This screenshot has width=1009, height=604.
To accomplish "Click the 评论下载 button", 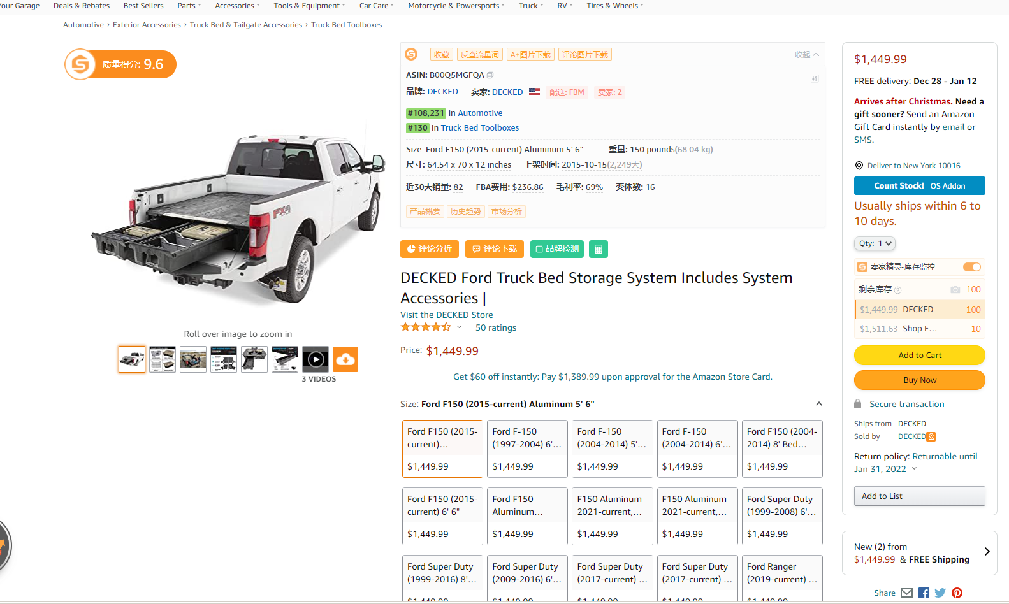I will pyautogui.click(x=495, y=249).
